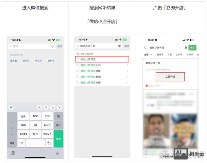Click the 立即开店 button
This screenshot has width=207, height=163.
pos(170,77)
